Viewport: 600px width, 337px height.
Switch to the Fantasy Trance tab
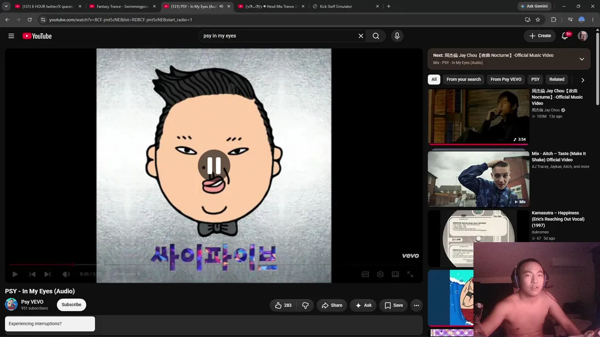(x=122, y=7)
